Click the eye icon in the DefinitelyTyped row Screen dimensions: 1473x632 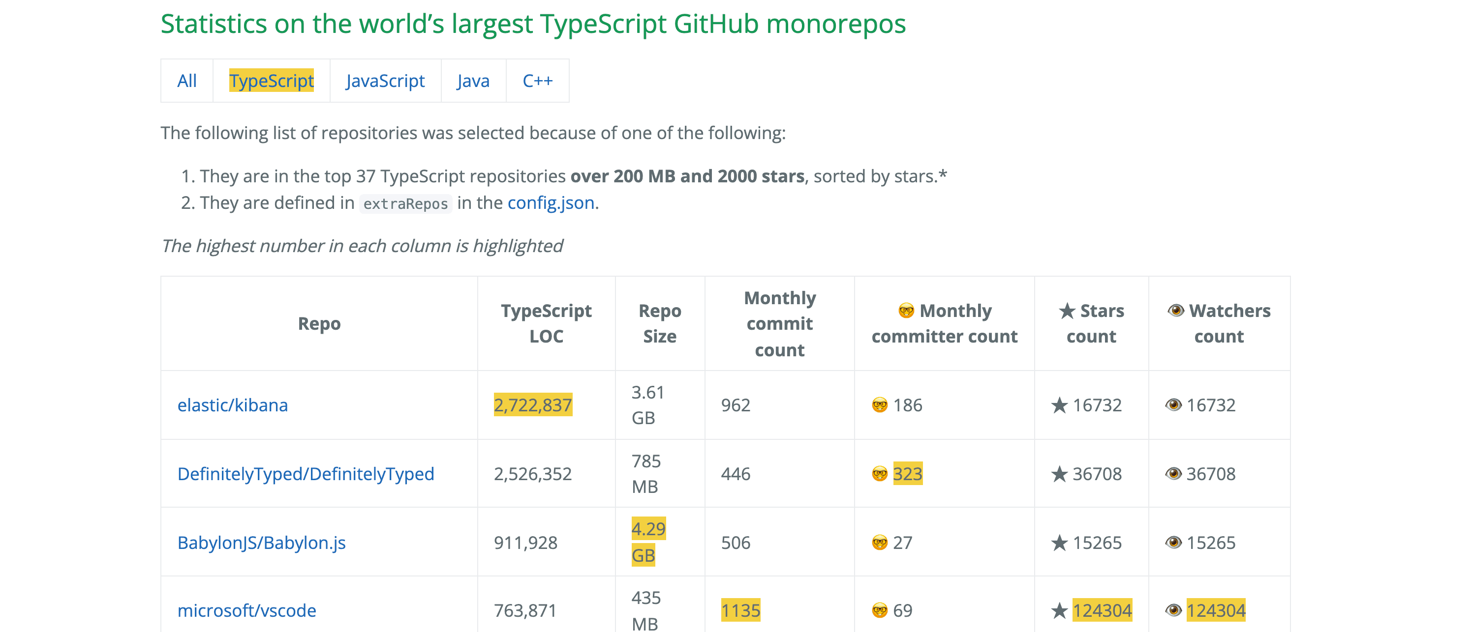(1173, 474)
